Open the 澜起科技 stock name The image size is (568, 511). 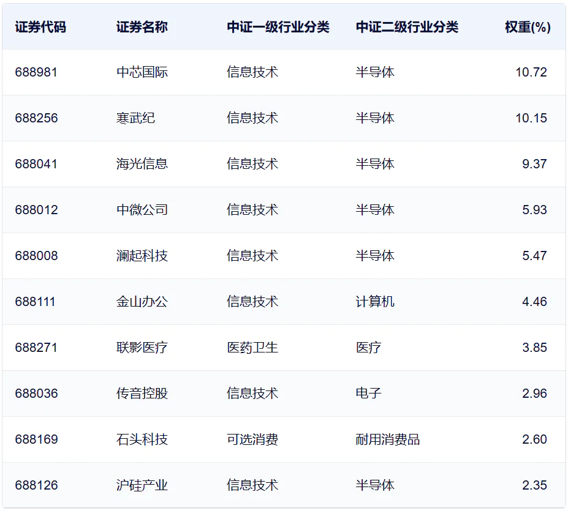coord(142,256)
